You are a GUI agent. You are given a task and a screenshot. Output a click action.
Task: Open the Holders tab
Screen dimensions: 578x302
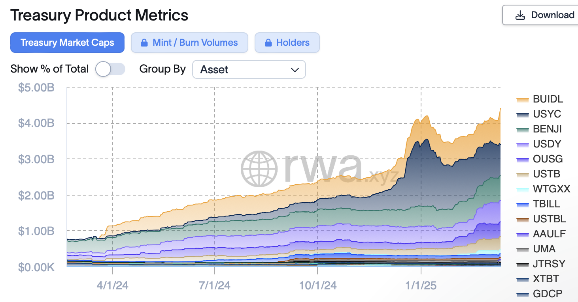(287, 43)
